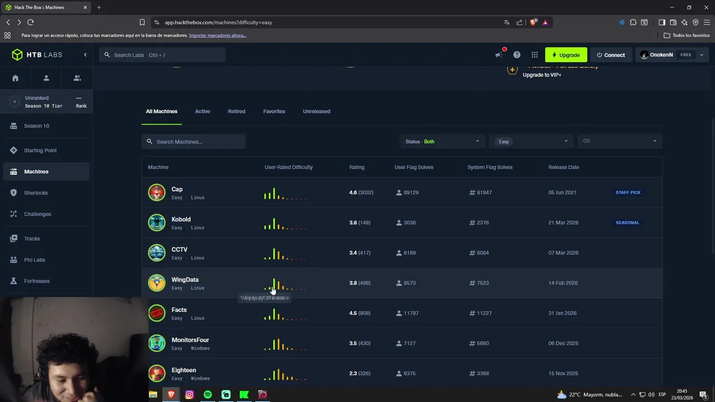Switch to the Retired tab

pos(236,111)
